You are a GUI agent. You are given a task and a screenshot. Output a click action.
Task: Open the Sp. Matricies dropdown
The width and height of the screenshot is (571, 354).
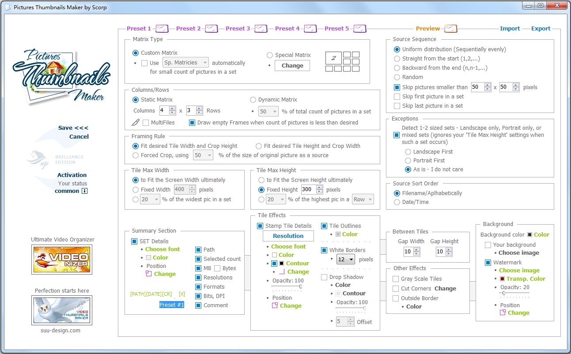(x=185, y=63)
